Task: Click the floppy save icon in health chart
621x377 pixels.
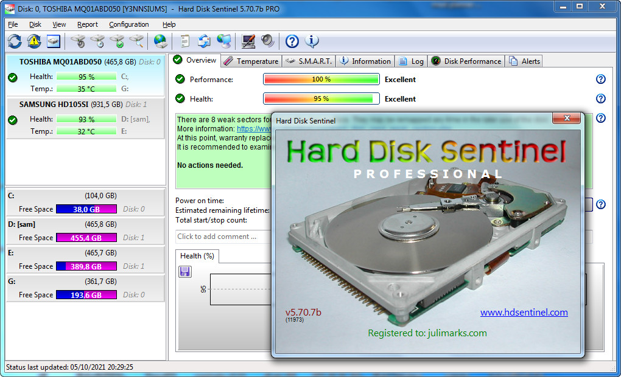Action: (x=185, y=271)
